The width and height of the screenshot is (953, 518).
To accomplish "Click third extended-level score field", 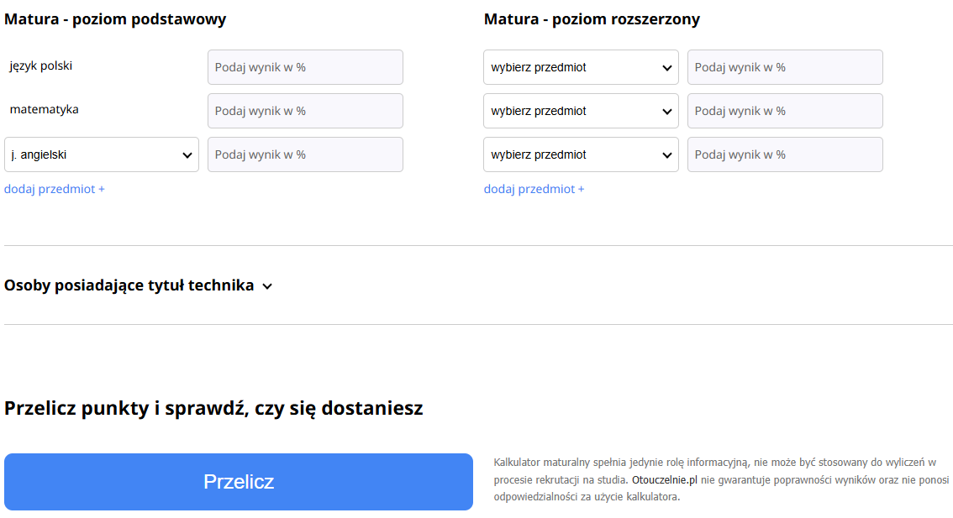I will [785, 154].
